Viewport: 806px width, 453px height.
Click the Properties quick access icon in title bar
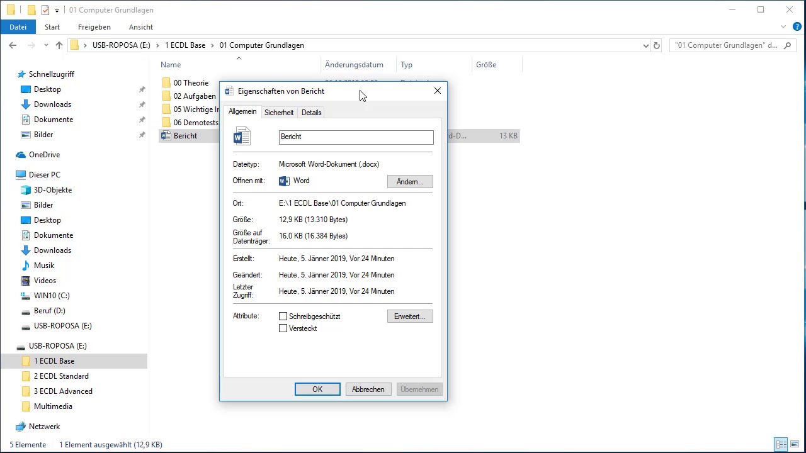45,10
